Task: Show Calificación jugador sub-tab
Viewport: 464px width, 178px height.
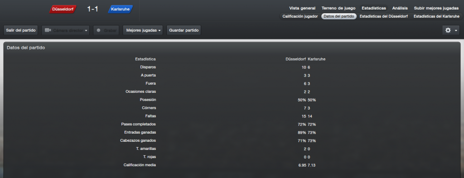Action: (x=300, y=17)
